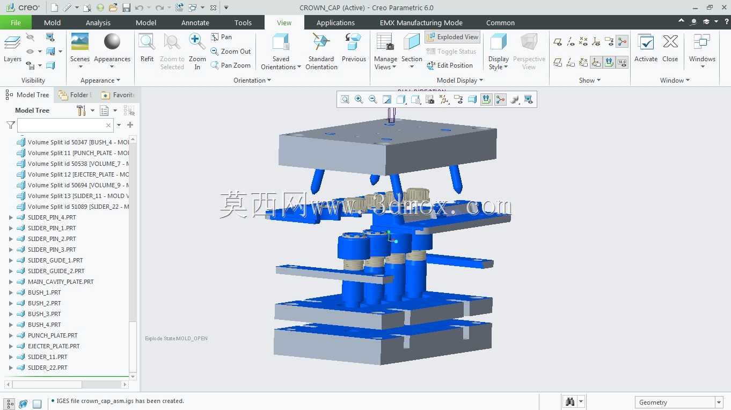
Task: Click the Regenerate icon in quick access toolbar
Action: (x=179, y=8)
